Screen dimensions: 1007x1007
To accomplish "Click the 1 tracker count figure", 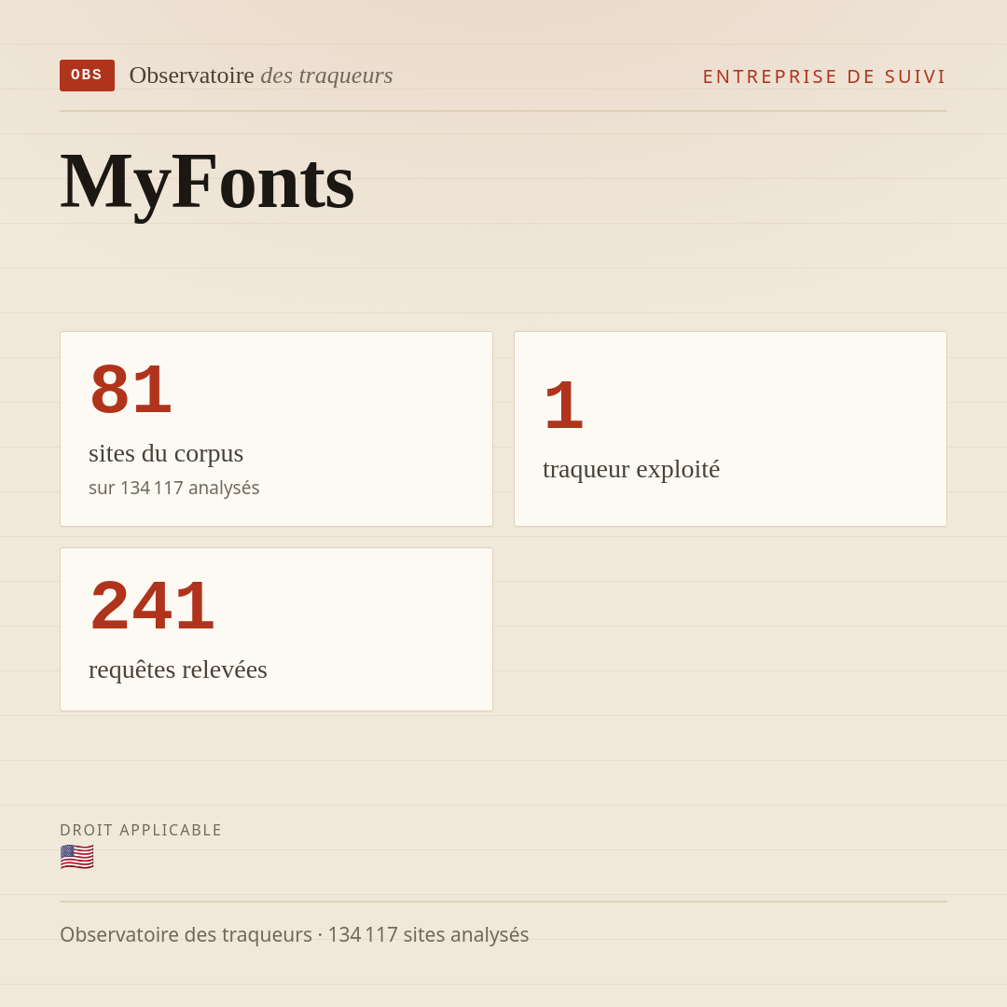I will point(563,406).
